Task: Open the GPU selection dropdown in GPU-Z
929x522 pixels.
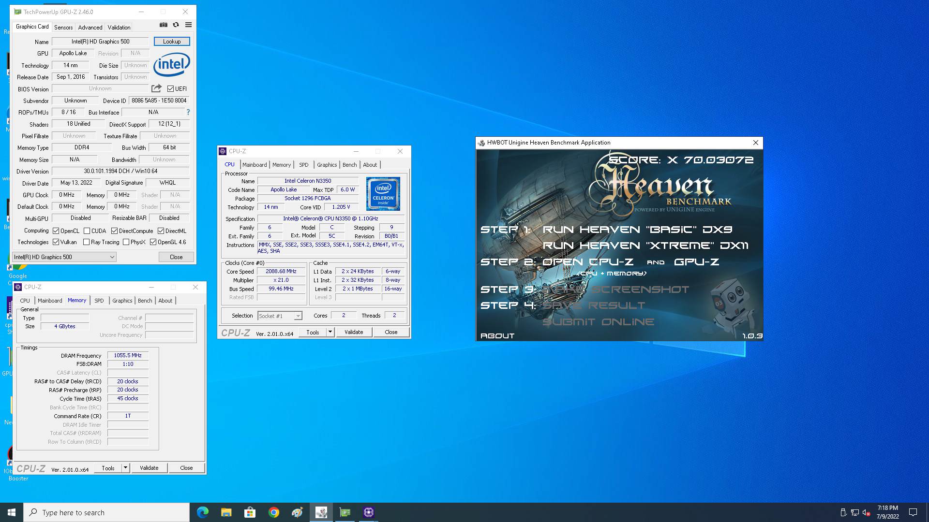Action: coord(64,257)
